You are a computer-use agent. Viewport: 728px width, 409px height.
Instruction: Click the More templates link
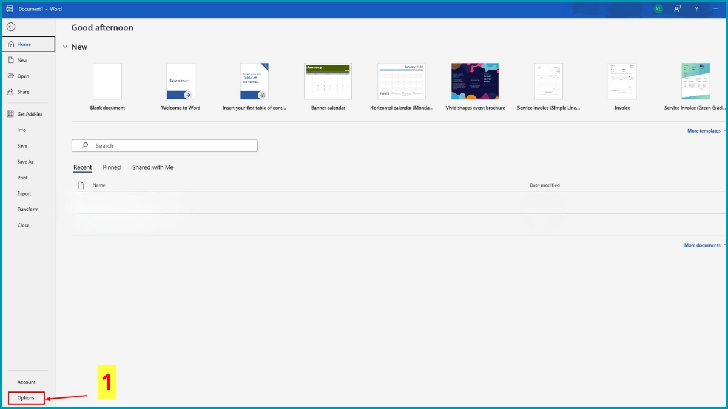click(704, 131)
